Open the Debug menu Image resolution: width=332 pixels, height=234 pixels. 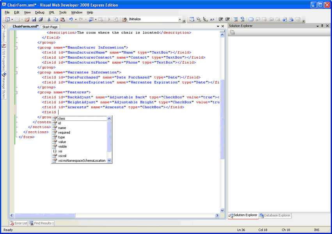point(39,12)
